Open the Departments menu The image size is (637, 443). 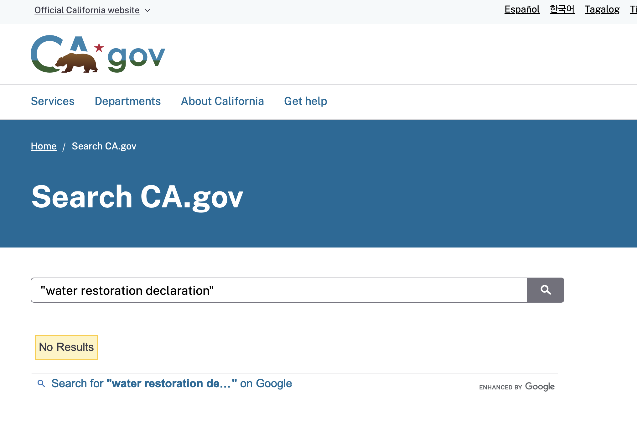pos(127,101)
